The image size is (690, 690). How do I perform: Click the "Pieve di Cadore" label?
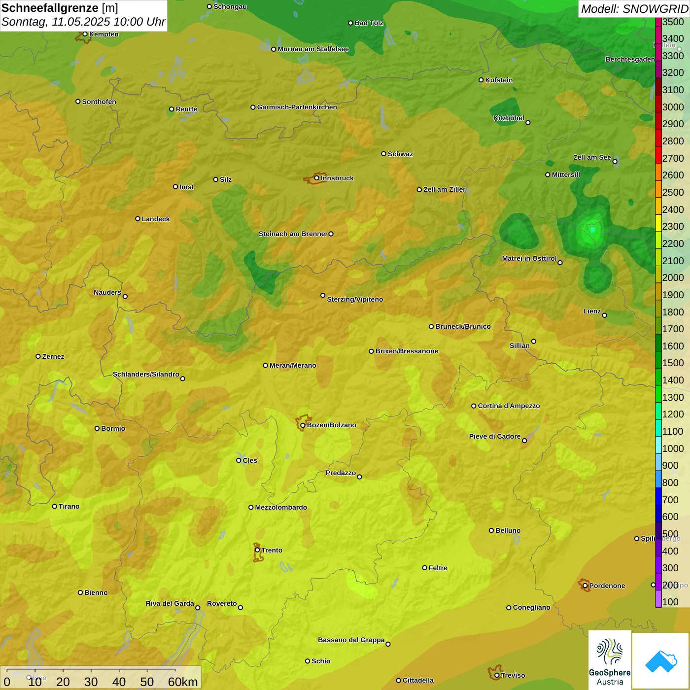[x=495, y=436]
